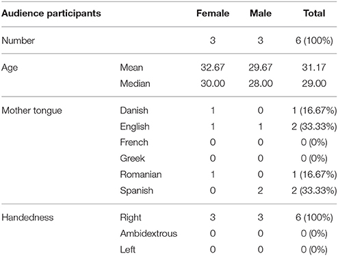Click the Mean female age value 32.67

point(213,68)
